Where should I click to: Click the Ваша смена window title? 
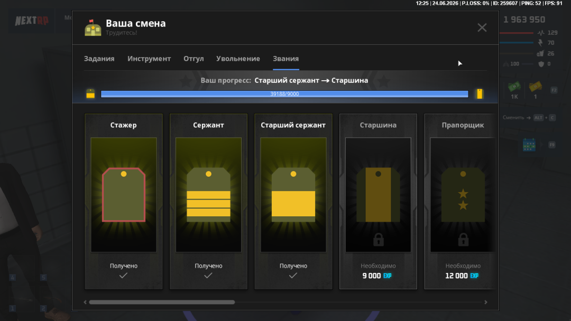coord(135,23)
